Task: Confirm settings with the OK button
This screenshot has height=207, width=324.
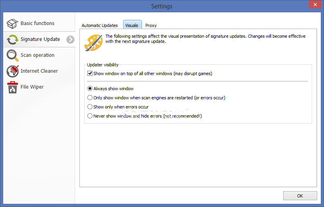Action: [300, 195]
